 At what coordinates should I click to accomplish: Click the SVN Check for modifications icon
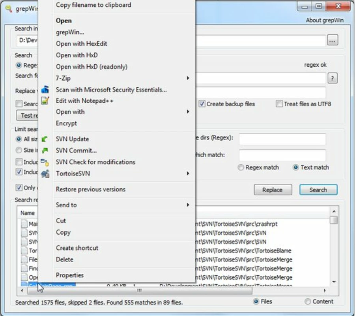coord(45,162)
